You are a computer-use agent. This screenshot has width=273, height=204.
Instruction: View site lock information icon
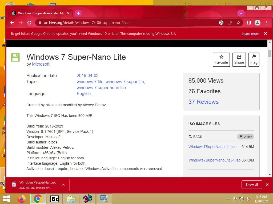pyautogui.click(x=40, y=23)
